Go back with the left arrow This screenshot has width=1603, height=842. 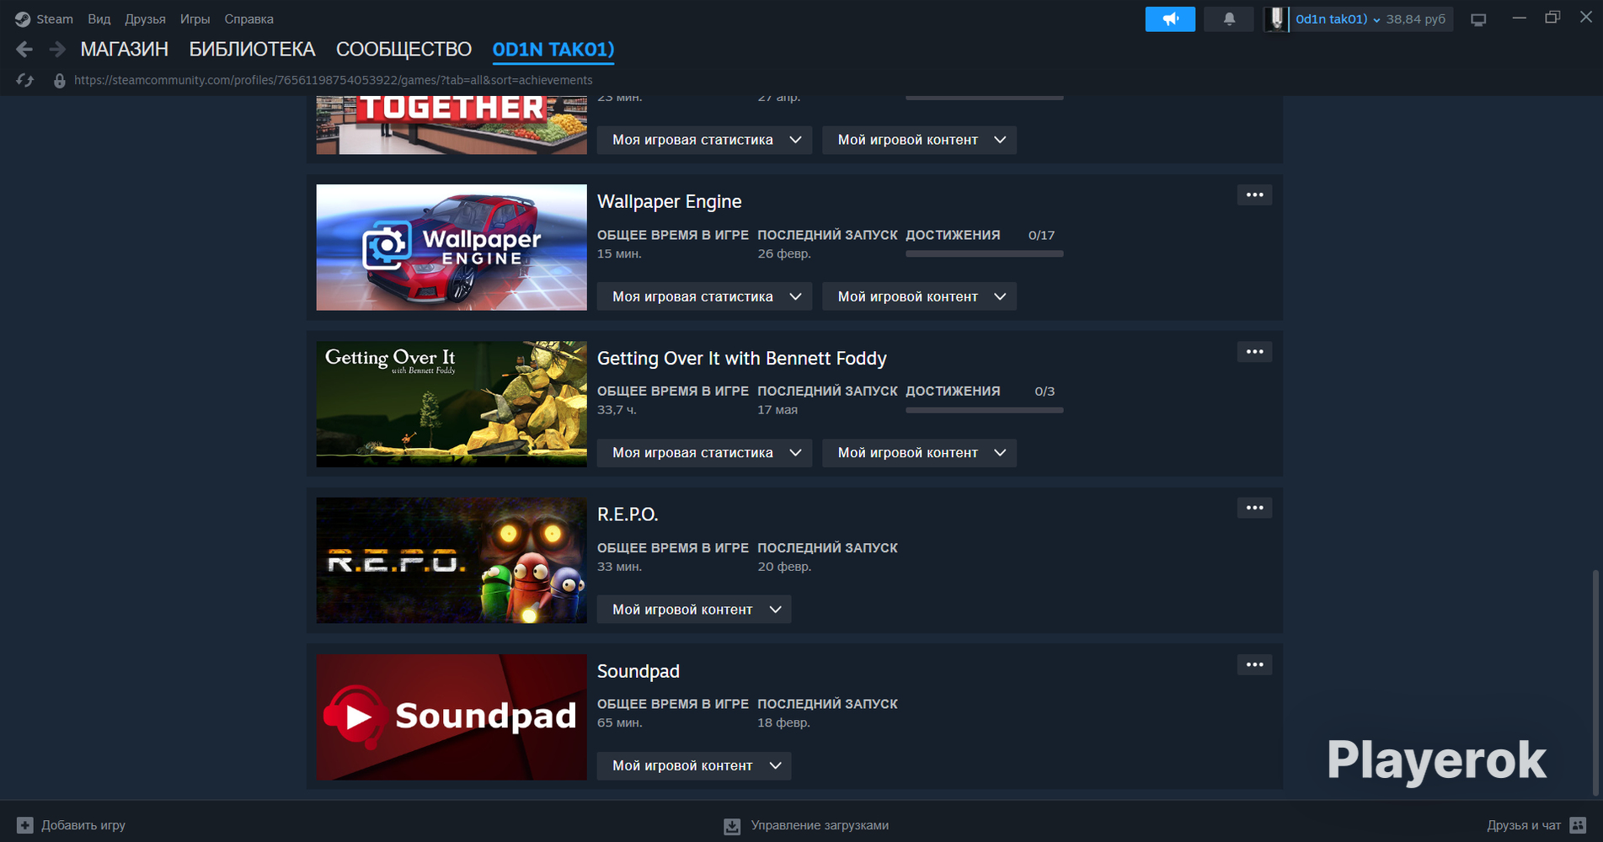pos(24,50)
